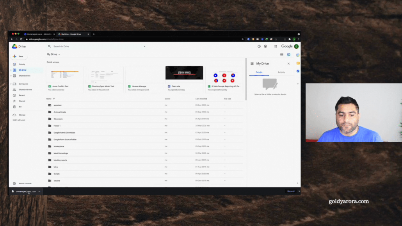The width and height of the screenshot is (402, 226).
Task: Open Computers in the sidebar
Action: click(x=23, y=84)
